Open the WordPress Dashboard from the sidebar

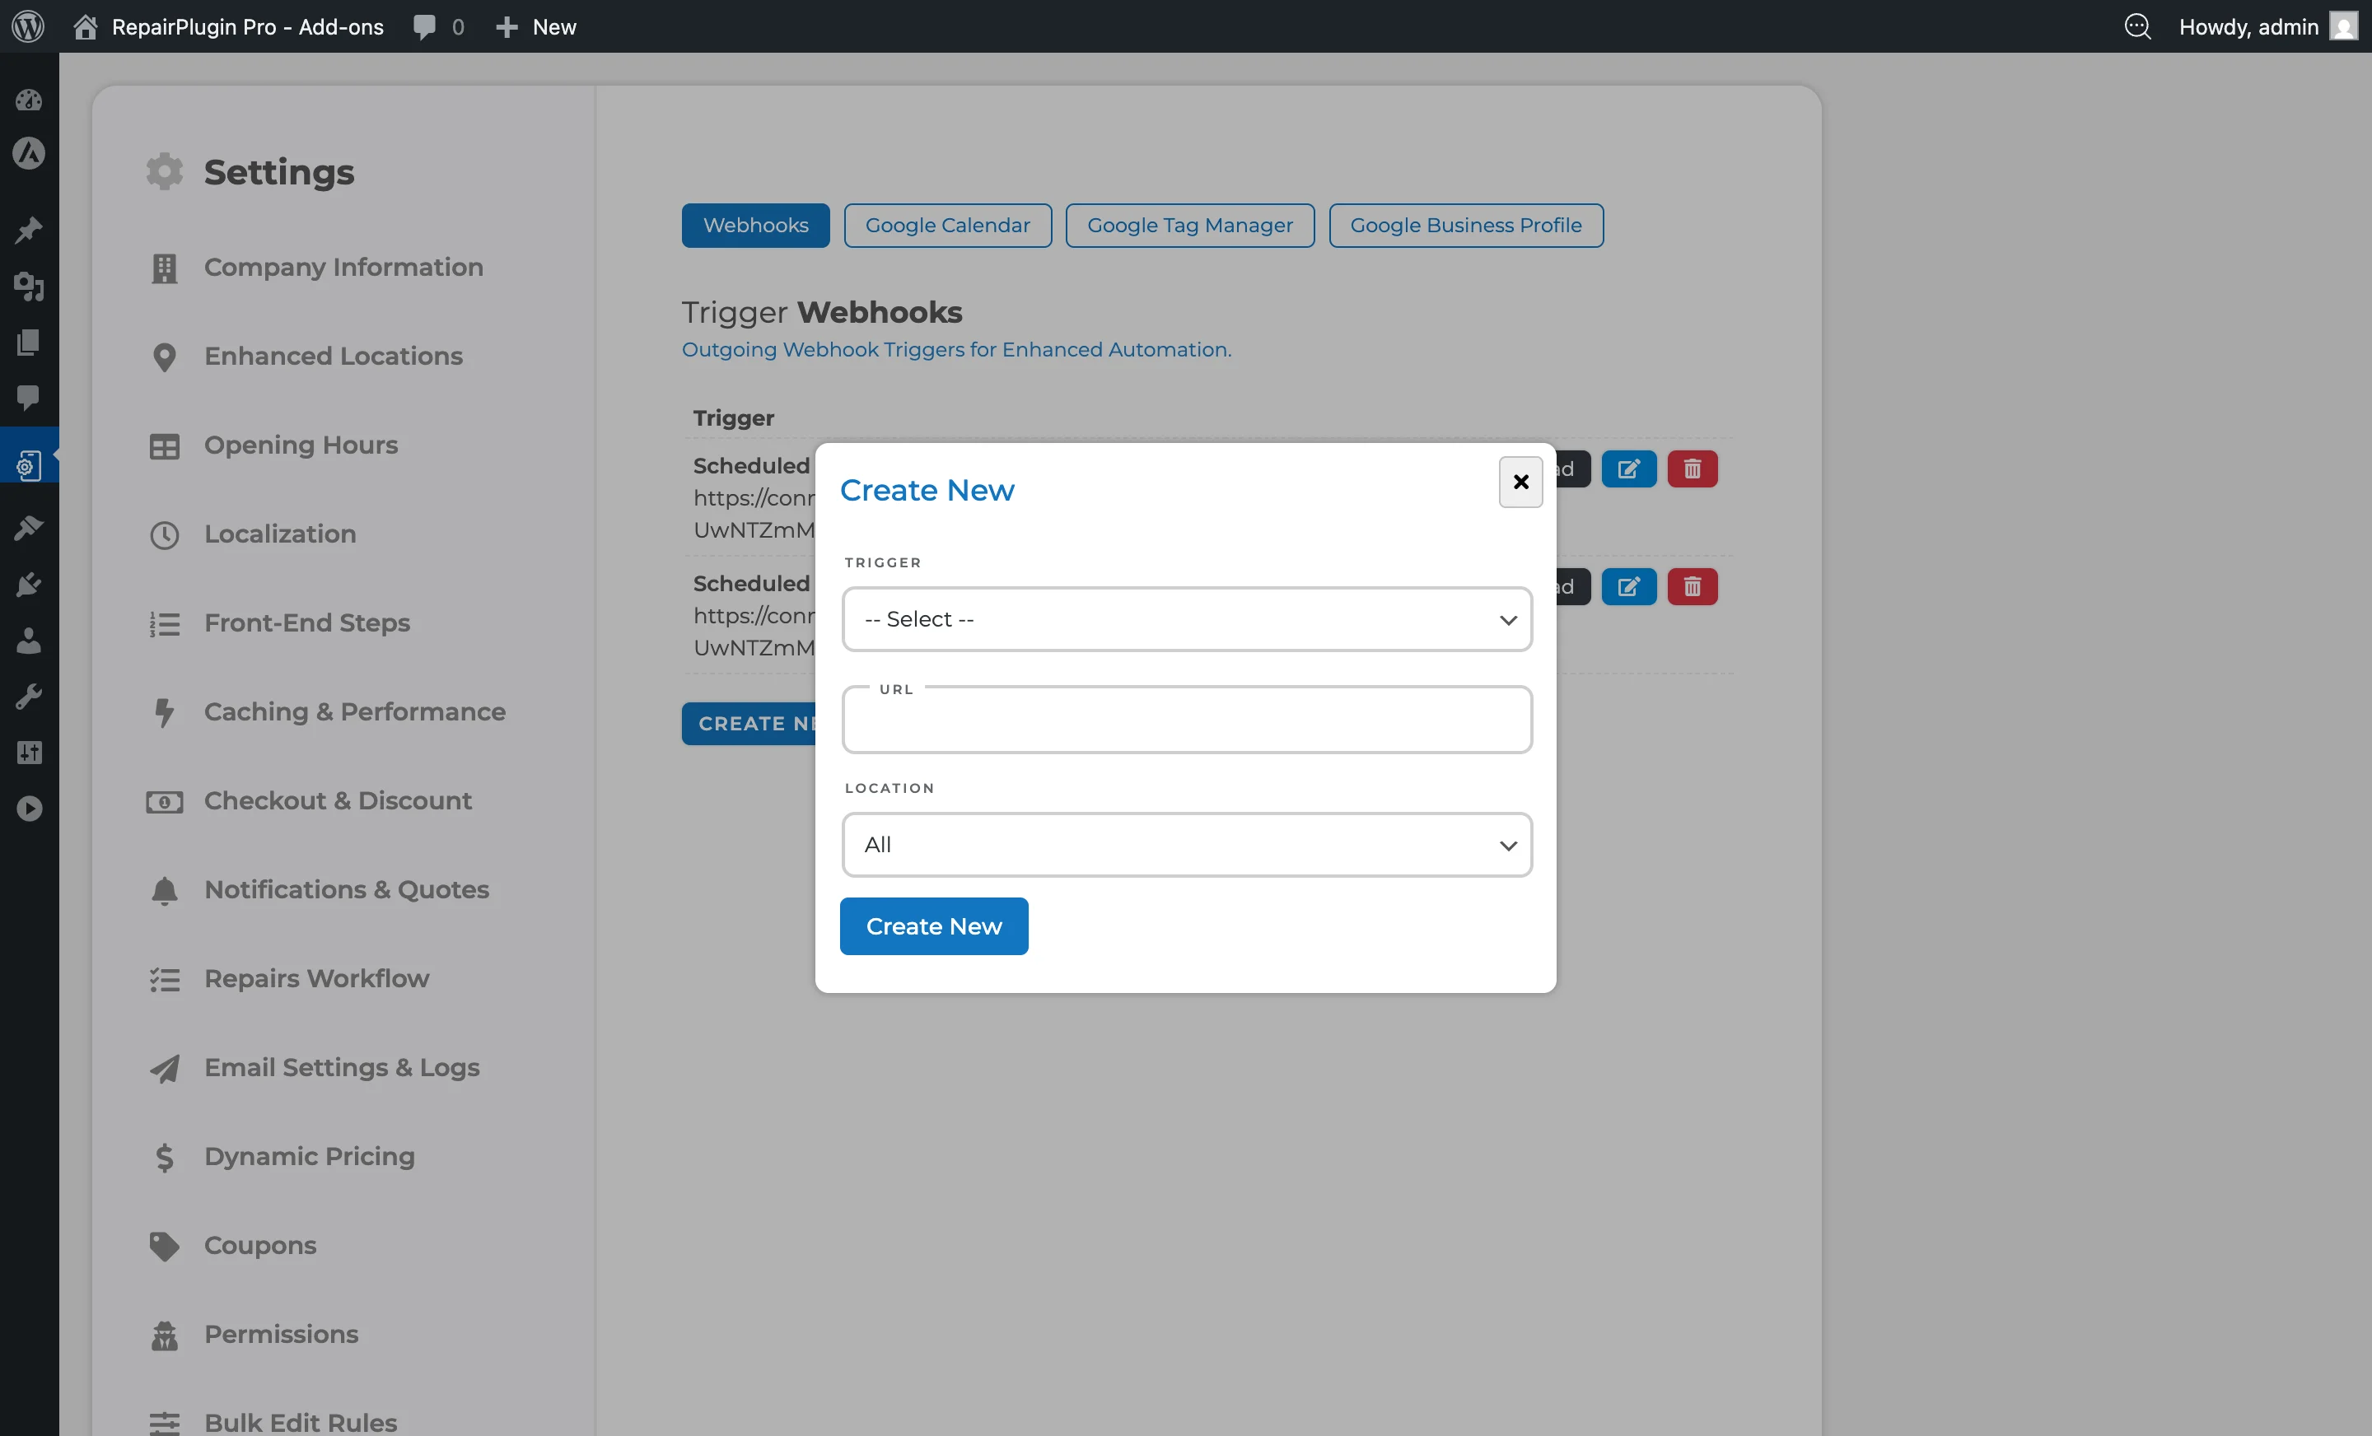pyautogui.click(x=29, y=99)
